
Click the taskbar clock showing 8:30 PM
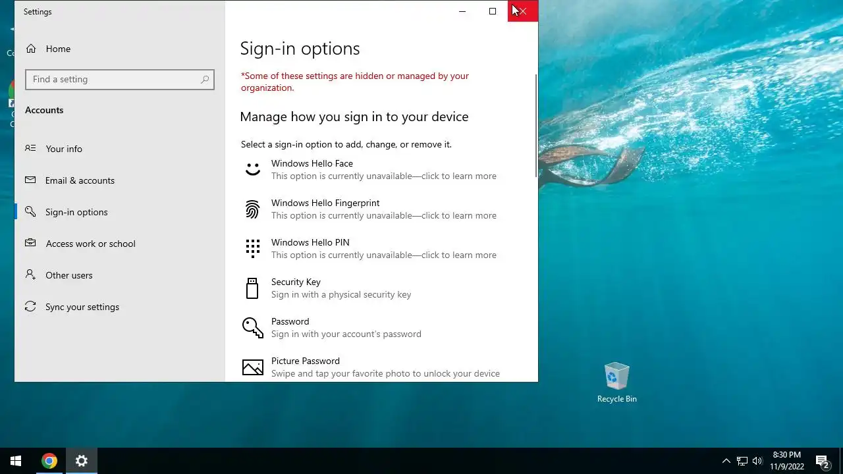787,461
